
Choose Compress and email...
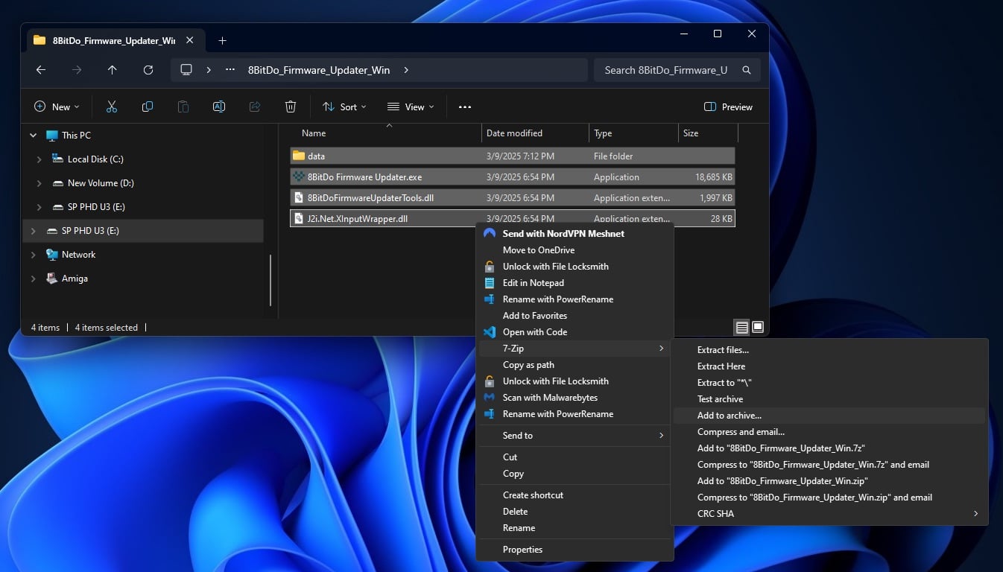(829, 432)
